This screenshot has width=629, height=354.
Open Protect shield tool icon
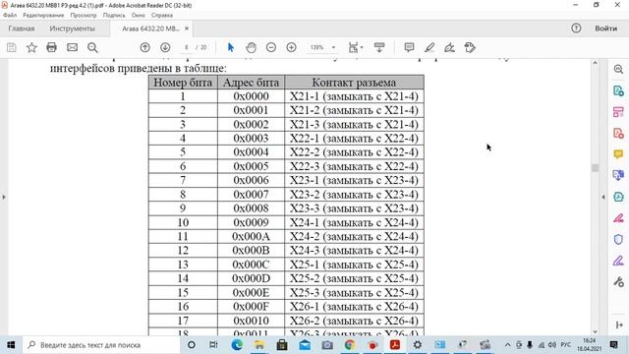tap(618, 239)
